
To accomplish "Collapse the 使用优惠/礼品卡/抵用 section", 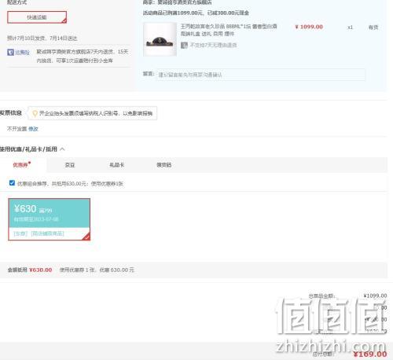I will (x=62, y=149).
